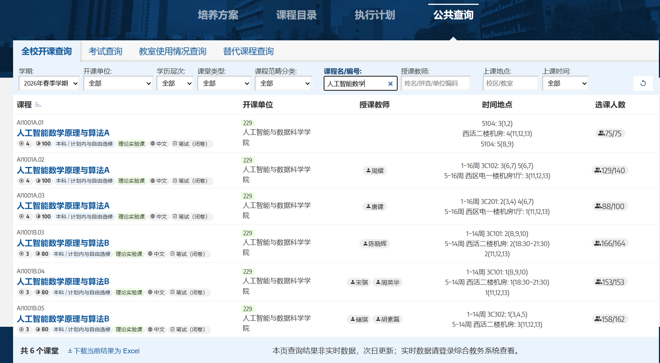The image size is (660, 363).
Task: Open the 学期 semester dropdown
Action: (x=49, y=83)
